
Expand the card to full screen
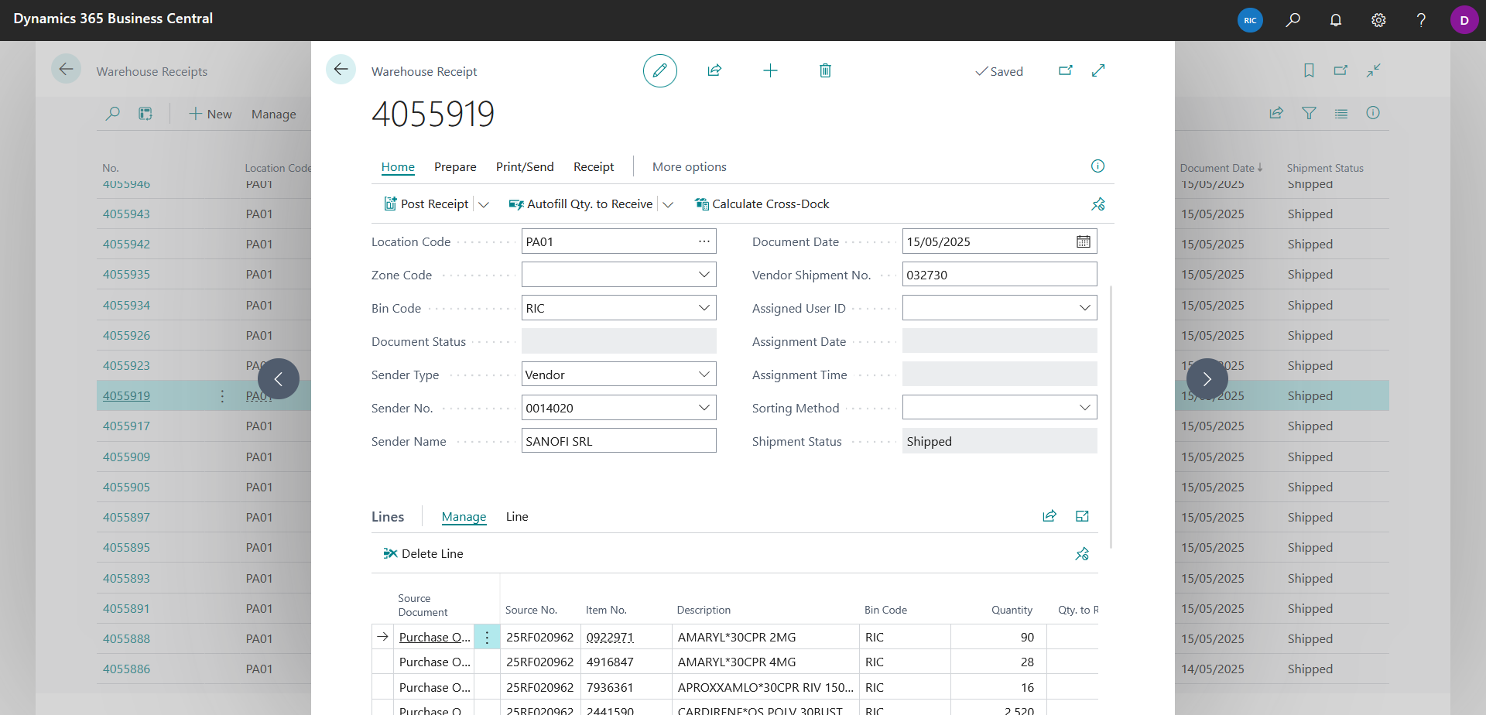coord(1098,70)
